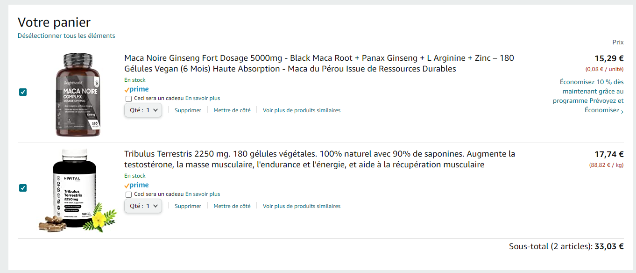Uncheck the Tribulus Terrestris item selection checkbox
Image resolution: width=636 pixels, height=273 pixels.
click(23, 188)
